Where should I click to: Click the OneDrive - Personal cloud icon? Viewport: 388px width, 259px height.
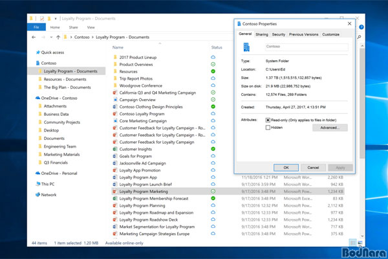tap(38, 173)
